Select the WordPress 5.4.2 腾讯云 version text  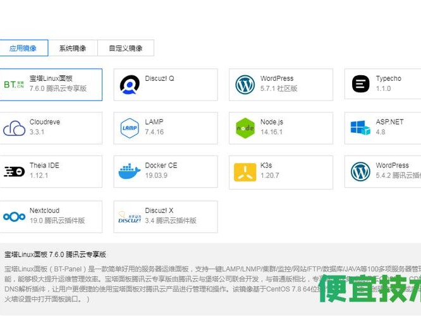398,175
